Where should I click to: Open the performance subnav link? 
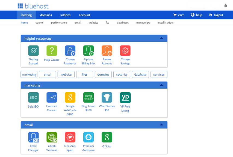pos(59,23)
